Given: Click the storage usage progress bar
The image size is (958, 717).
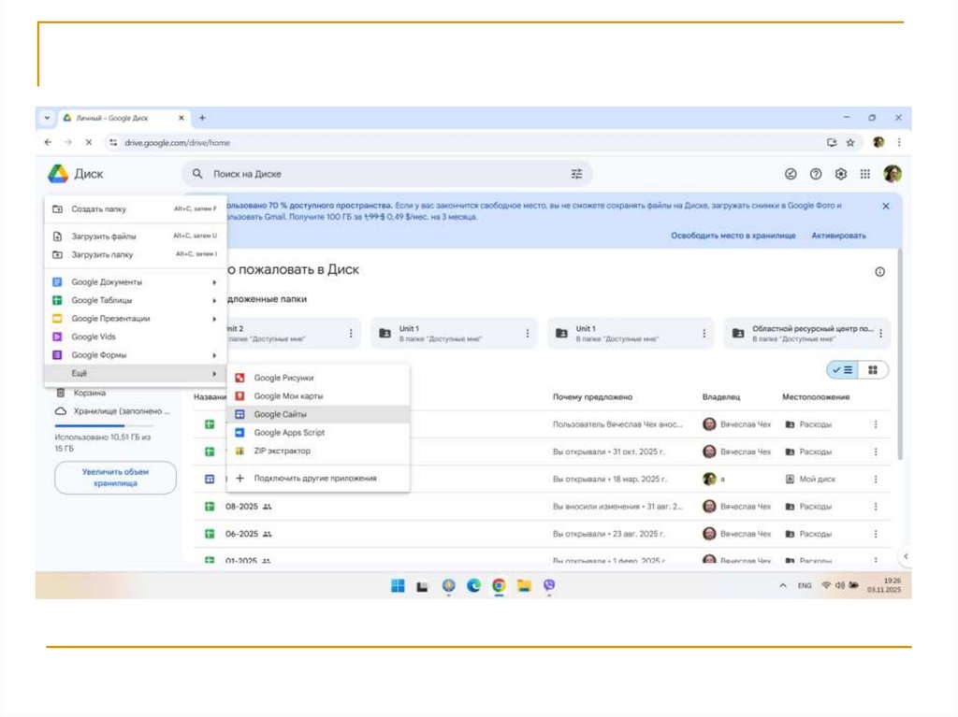Looking at the screenshot, I should coord(104,425).
